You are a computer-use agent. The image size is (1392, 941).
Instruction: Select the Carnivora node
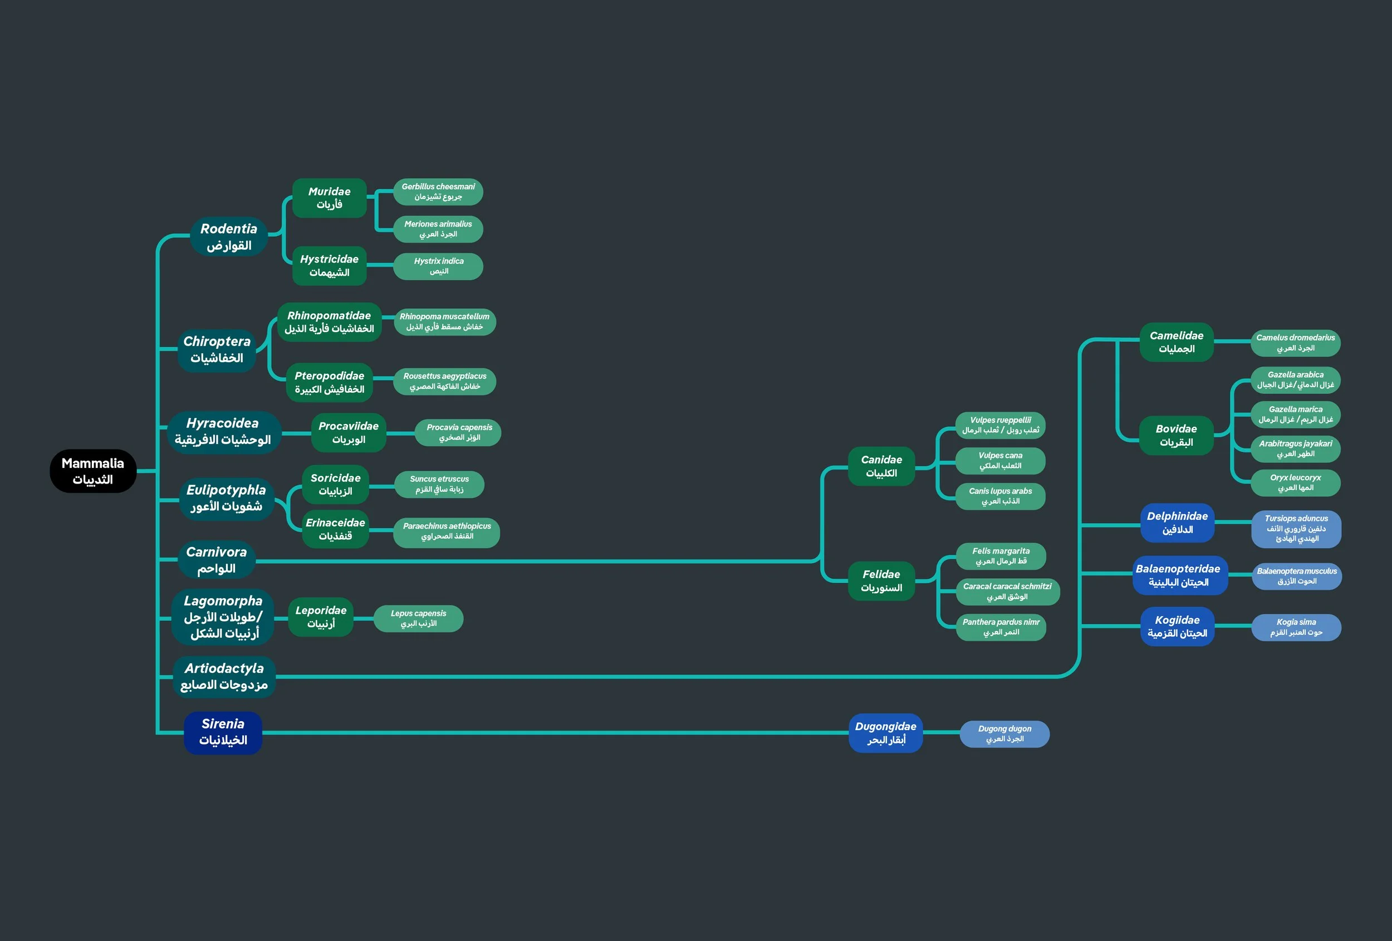pyautogui.click(x=216, y=560)
